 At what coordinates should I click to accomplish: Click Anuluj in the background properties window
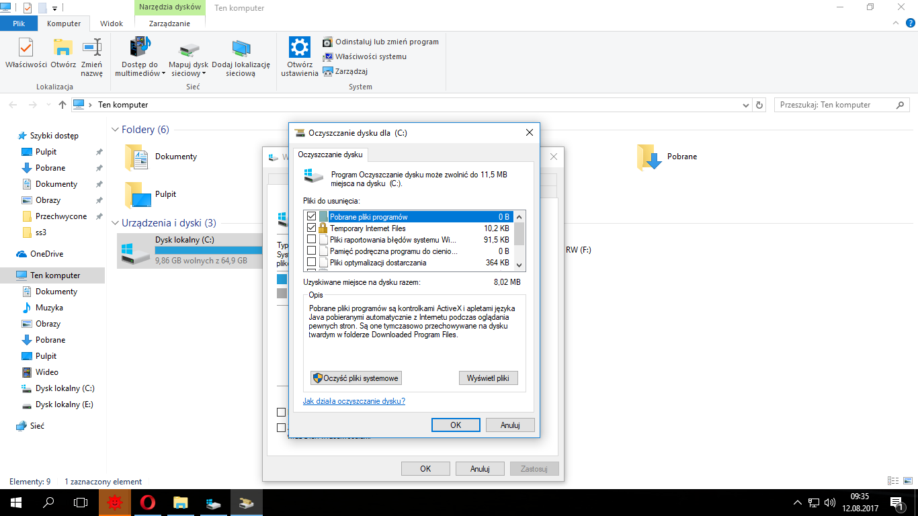480,469
